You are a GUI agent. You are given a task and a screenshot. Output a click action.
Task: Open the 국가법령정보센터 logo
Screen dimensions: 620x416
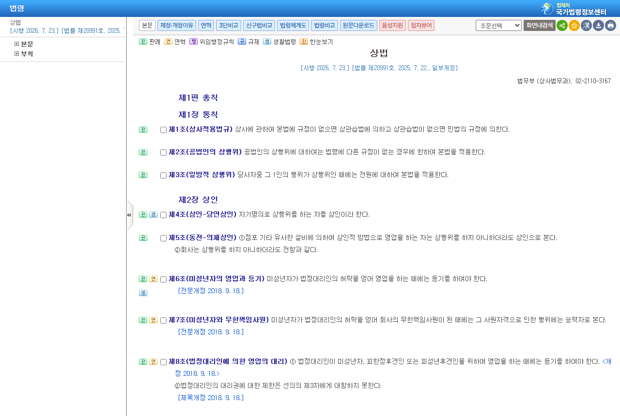(574, 9)
